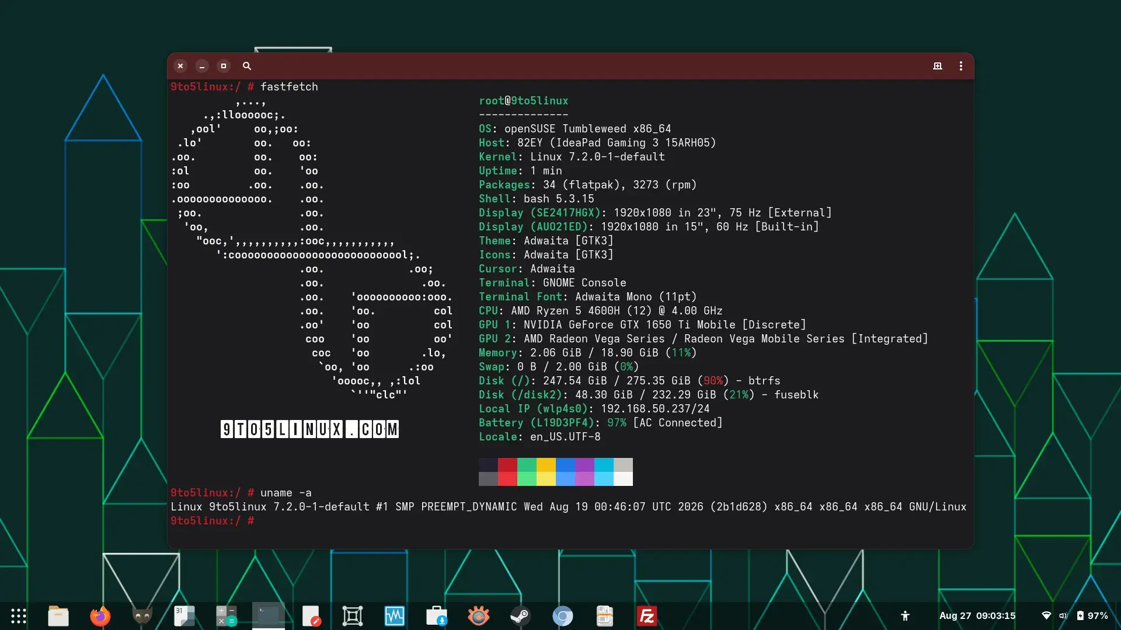
Task: Open the Software store bag icon
Action: 437,616
